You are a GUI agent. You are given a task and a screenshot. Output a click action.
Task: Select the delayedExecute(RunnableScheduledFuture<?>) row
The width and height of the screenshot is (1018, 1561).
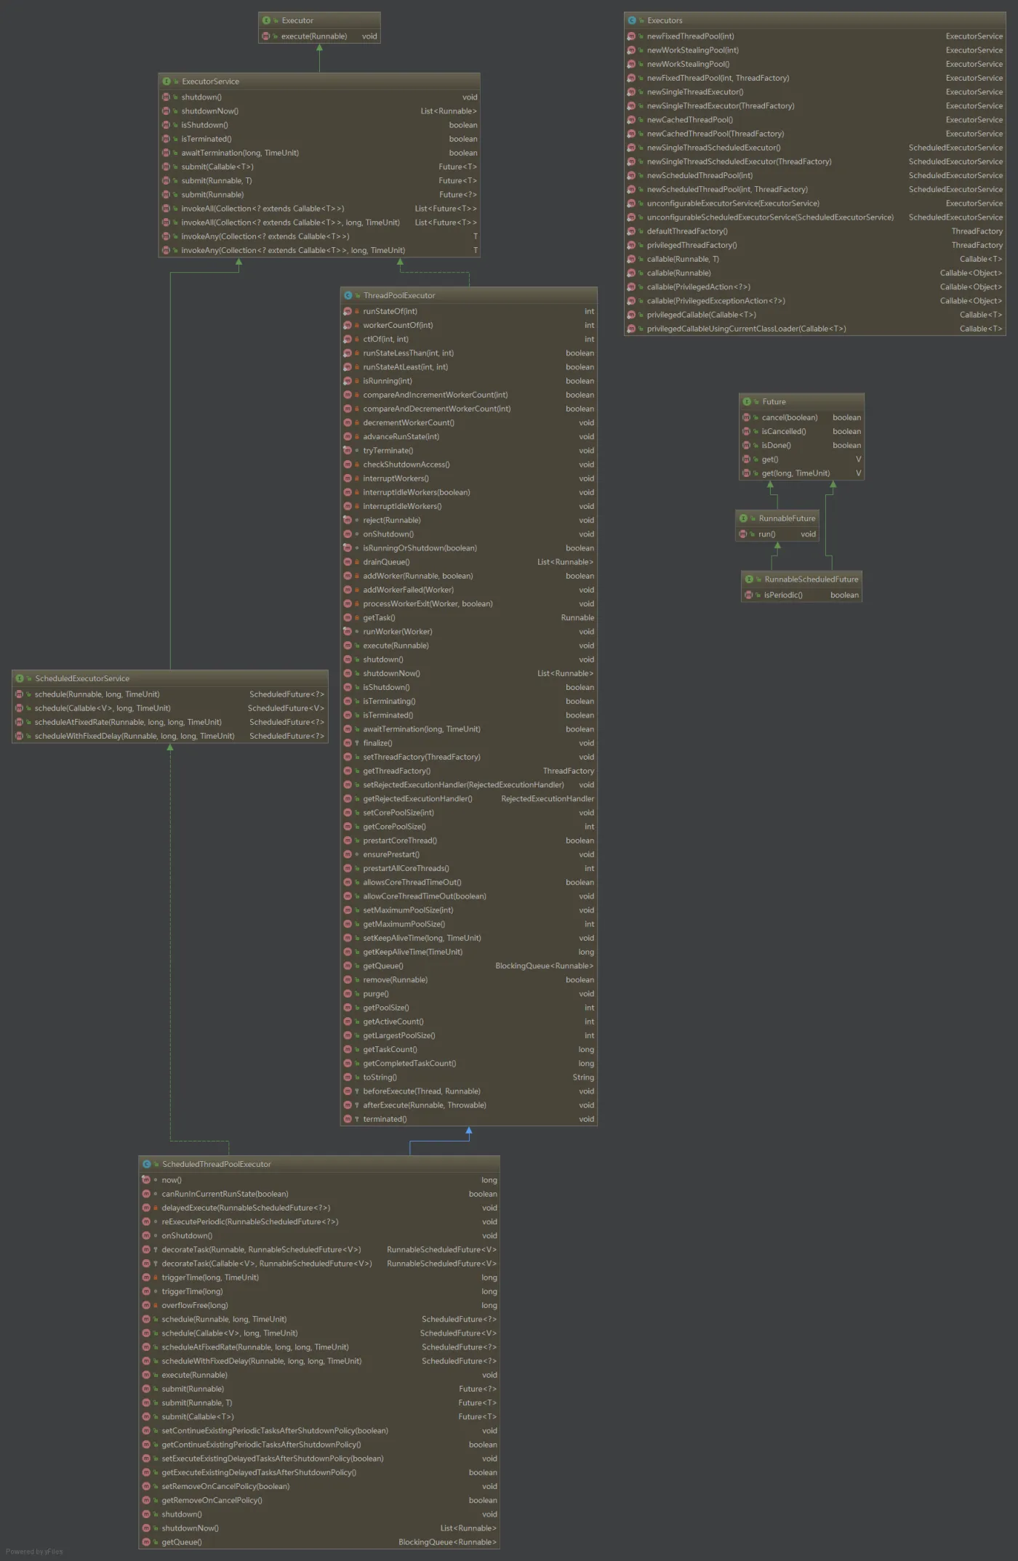pyautogui.click(x=319, y=1208)
